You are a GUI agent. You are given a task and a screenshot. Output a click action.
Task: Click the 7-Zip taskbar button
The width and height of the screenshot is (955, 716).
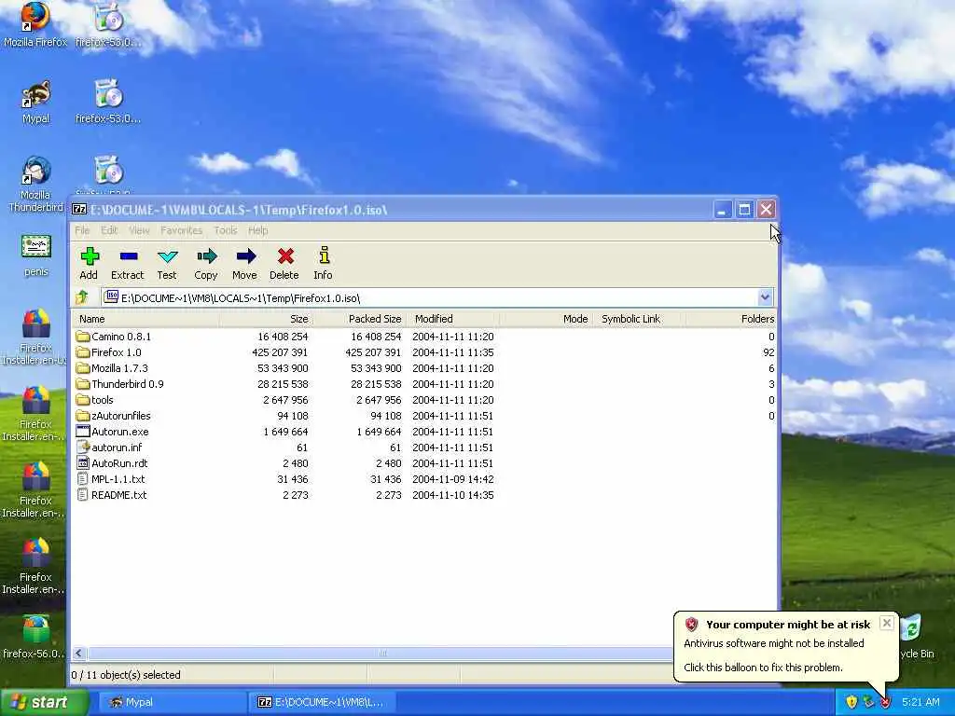tap(323, 702)
